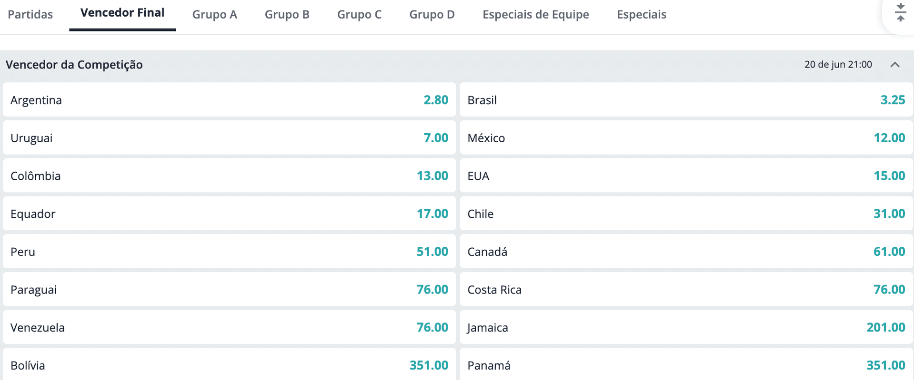Pick Equador at 17.00

(229, 214)
